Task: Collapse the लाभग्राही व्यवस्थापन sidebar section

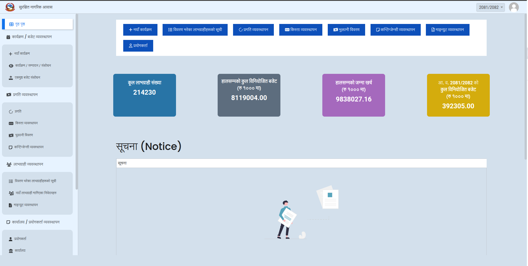Action: [28, 164]
